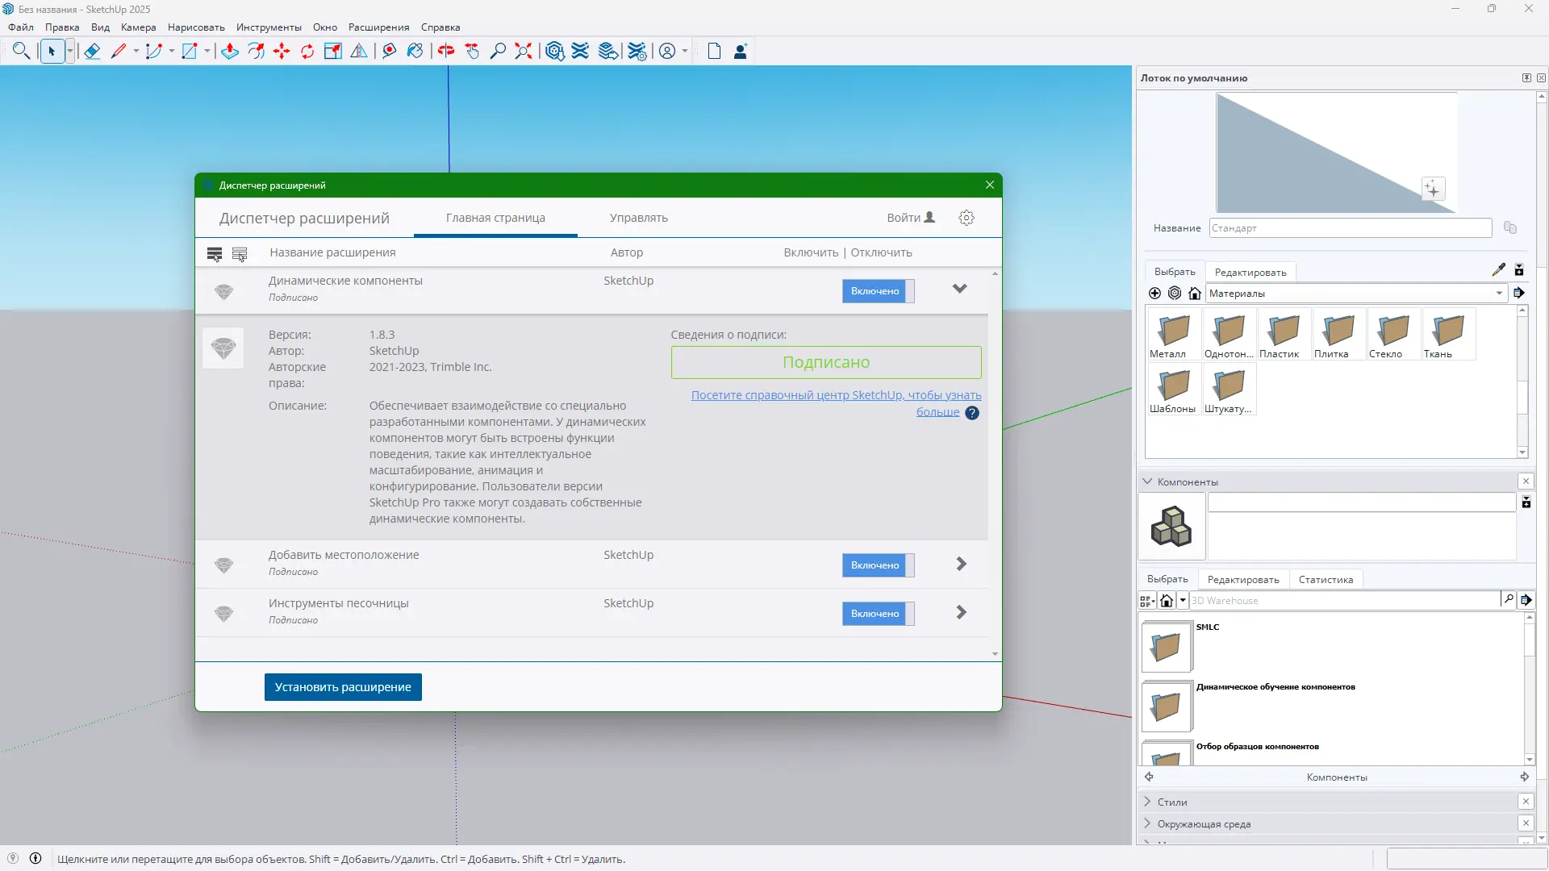Viewport: 1549px width, 871px height.
Task: Activate the Move tool
Action: 282,52
